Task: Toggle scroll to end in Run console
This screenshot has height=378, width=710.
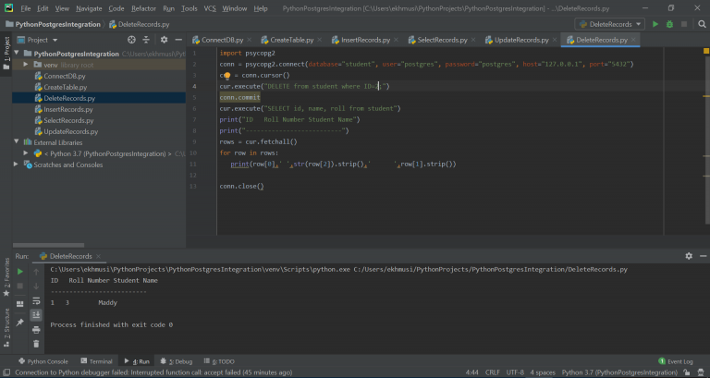Action: [x=36, y=314]
